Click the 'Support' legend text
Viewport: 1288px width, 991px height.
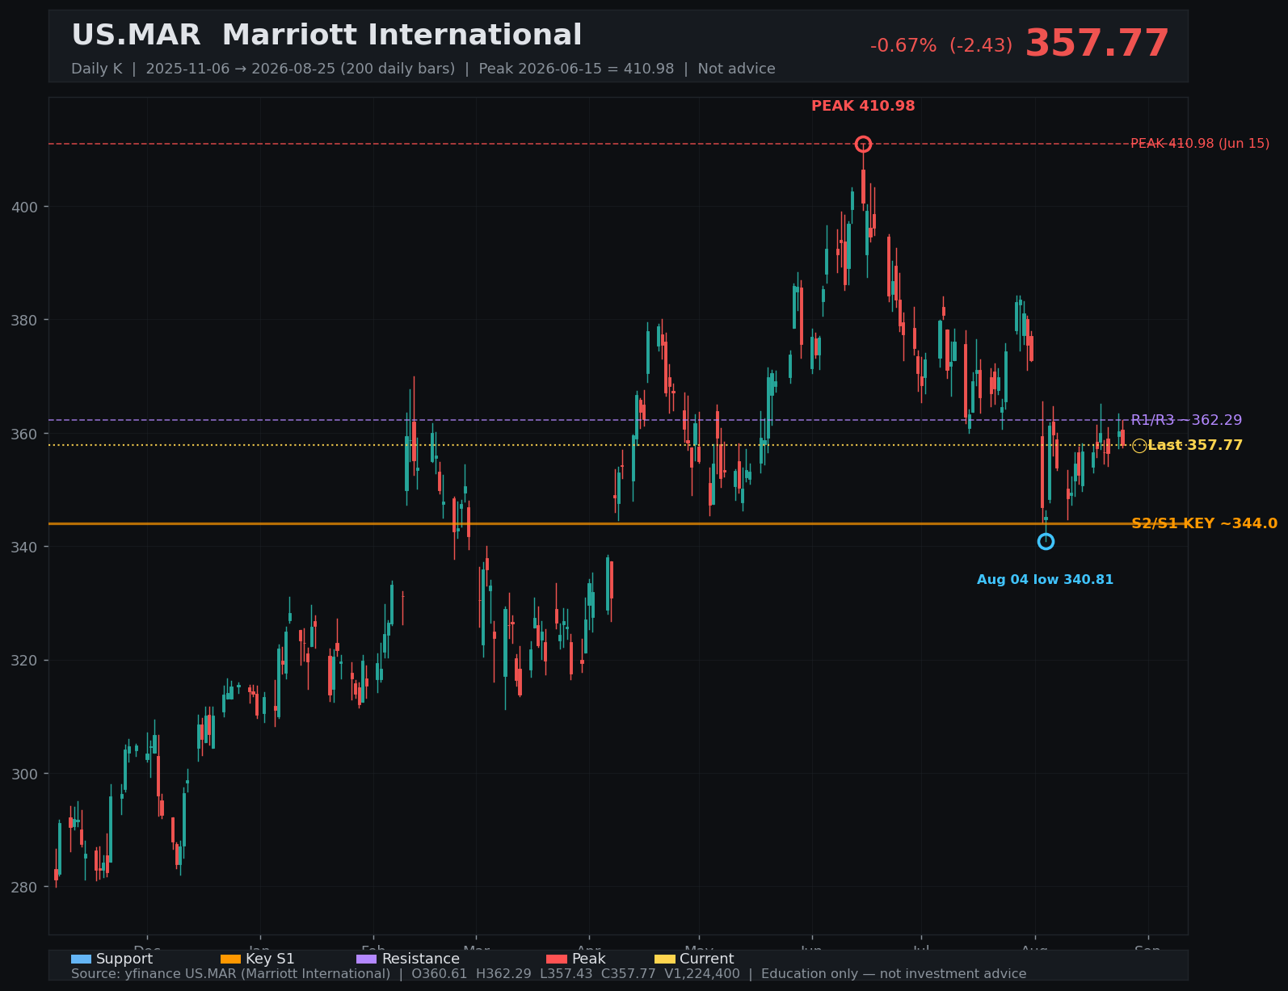coord(124,959)
